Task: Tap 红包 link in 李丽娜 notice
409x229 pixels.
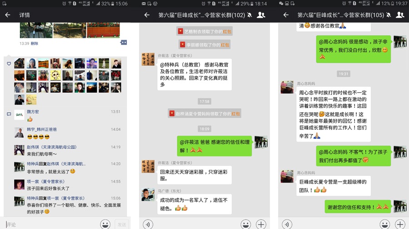Action: coord(225,45)
